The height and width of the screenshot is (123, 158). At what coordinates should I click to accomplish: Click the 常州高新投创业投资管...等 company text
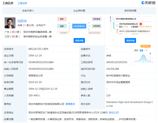(x=37, y=36)
